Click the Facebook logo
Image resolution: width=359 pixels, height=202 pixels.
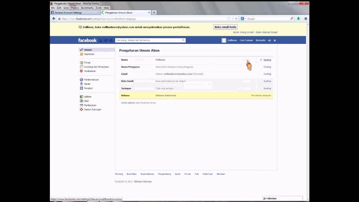pos(87,40)
